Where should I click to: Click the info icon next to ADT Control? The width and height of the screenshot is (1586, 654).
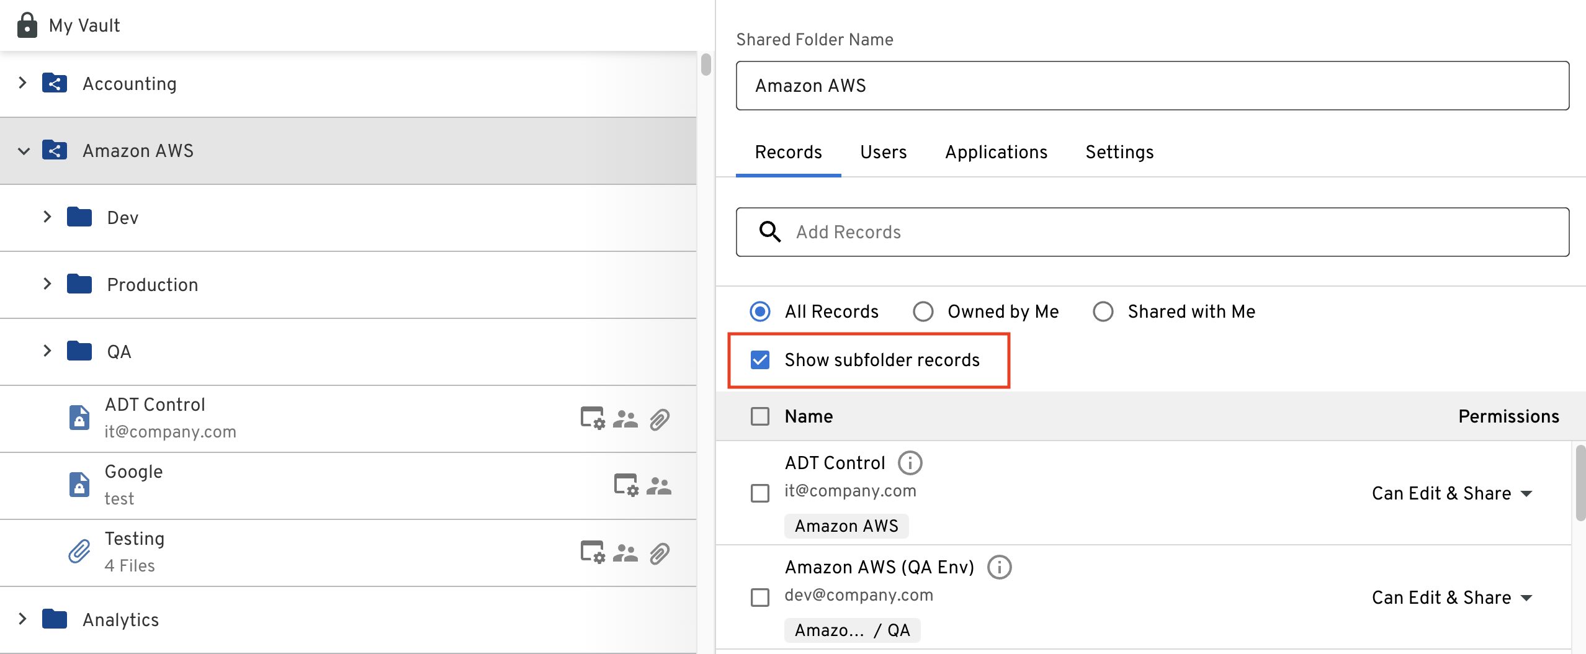(910, 463)
